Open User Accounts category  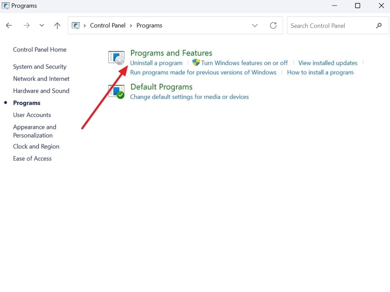point(32,115)
